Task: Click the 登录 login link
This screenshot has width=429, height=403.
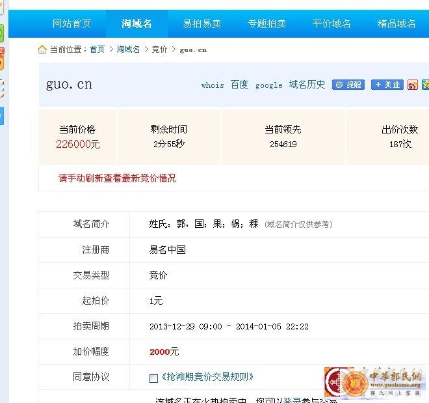Action: pyautogui.click(x=292, y=400)
